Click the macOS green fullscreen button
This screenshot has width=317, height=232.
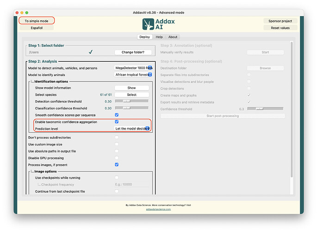(x=27, y=13)
